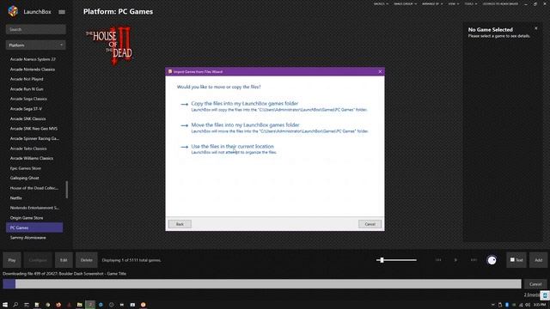550x309 pixels.
Task: Click the play music control
Action: tap(455, 260)
